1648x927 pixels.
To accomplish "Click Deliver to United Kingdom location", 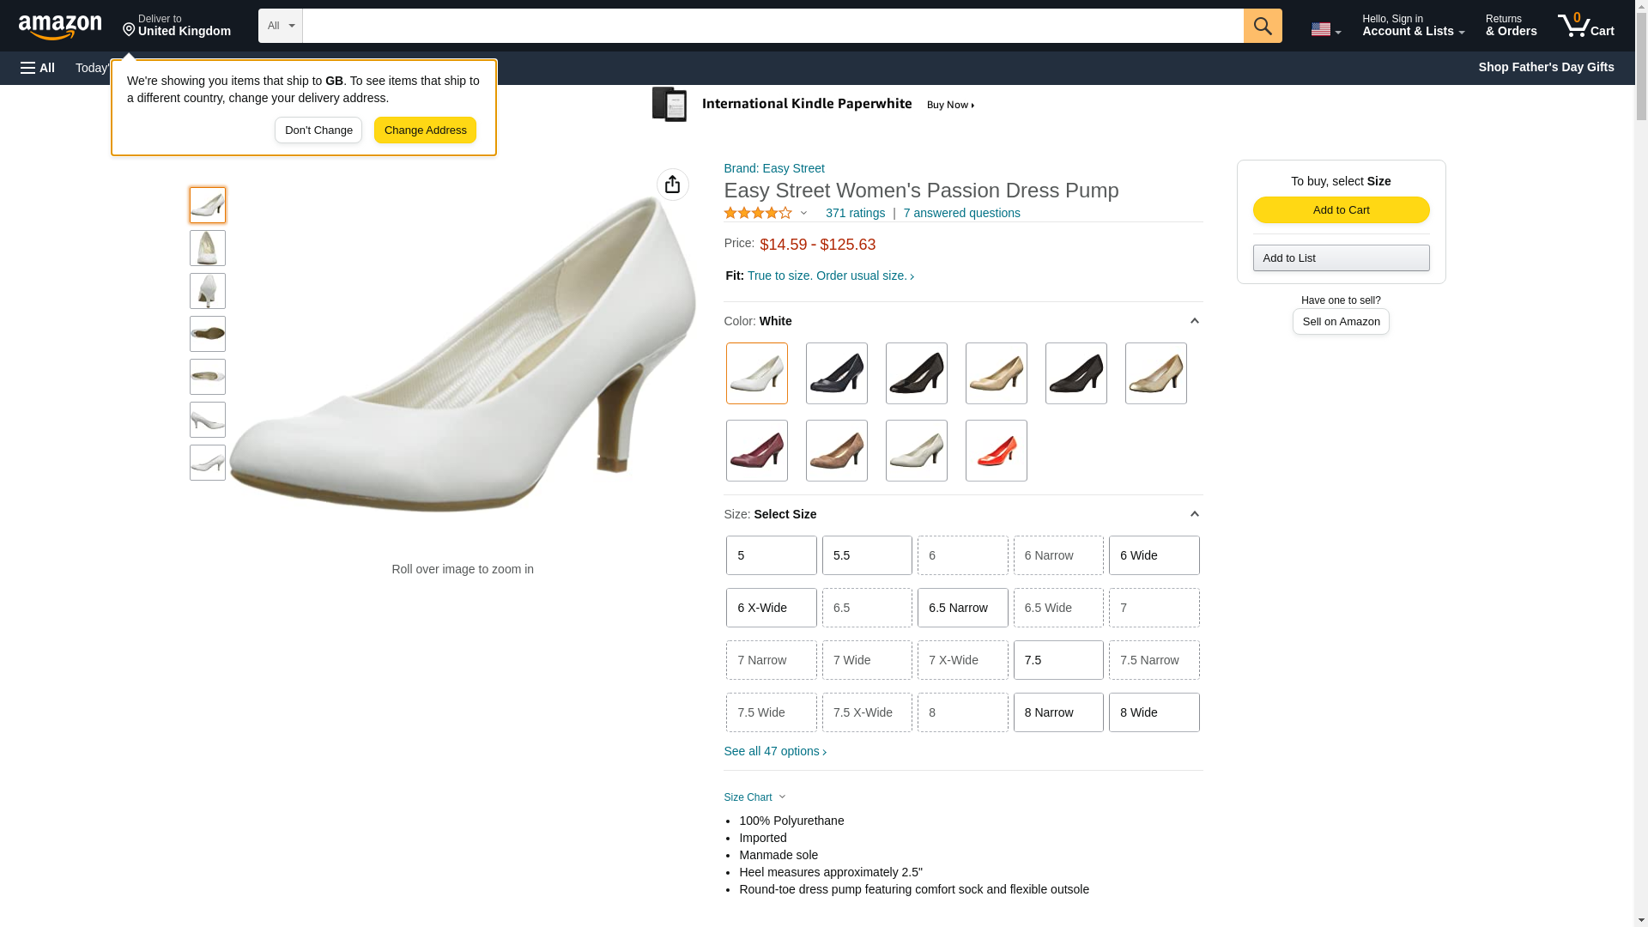I will pos(177,26).
